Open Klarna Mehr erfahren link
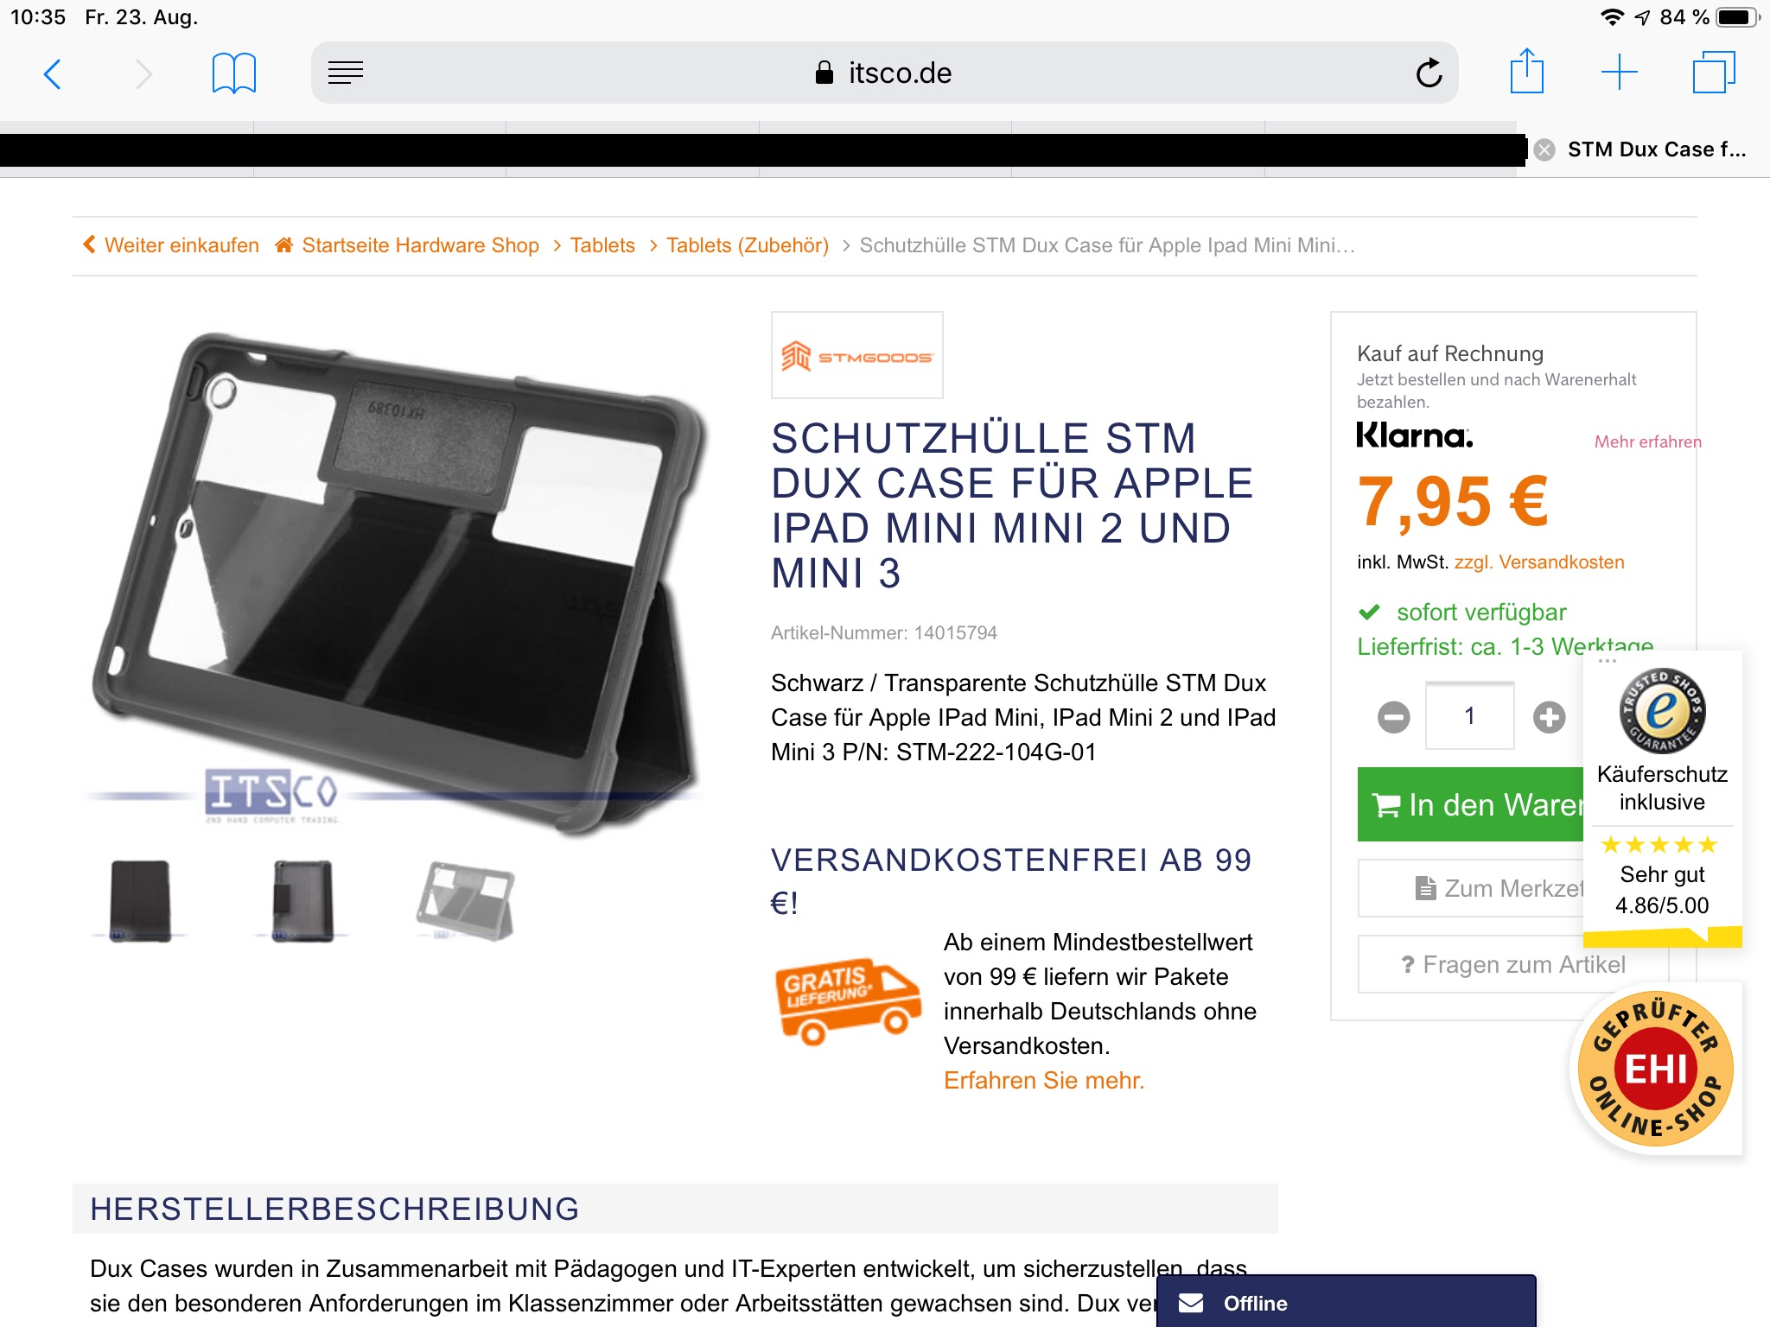The image size is (1770, 1327). pyautogui.click(x=1647, y=441)
